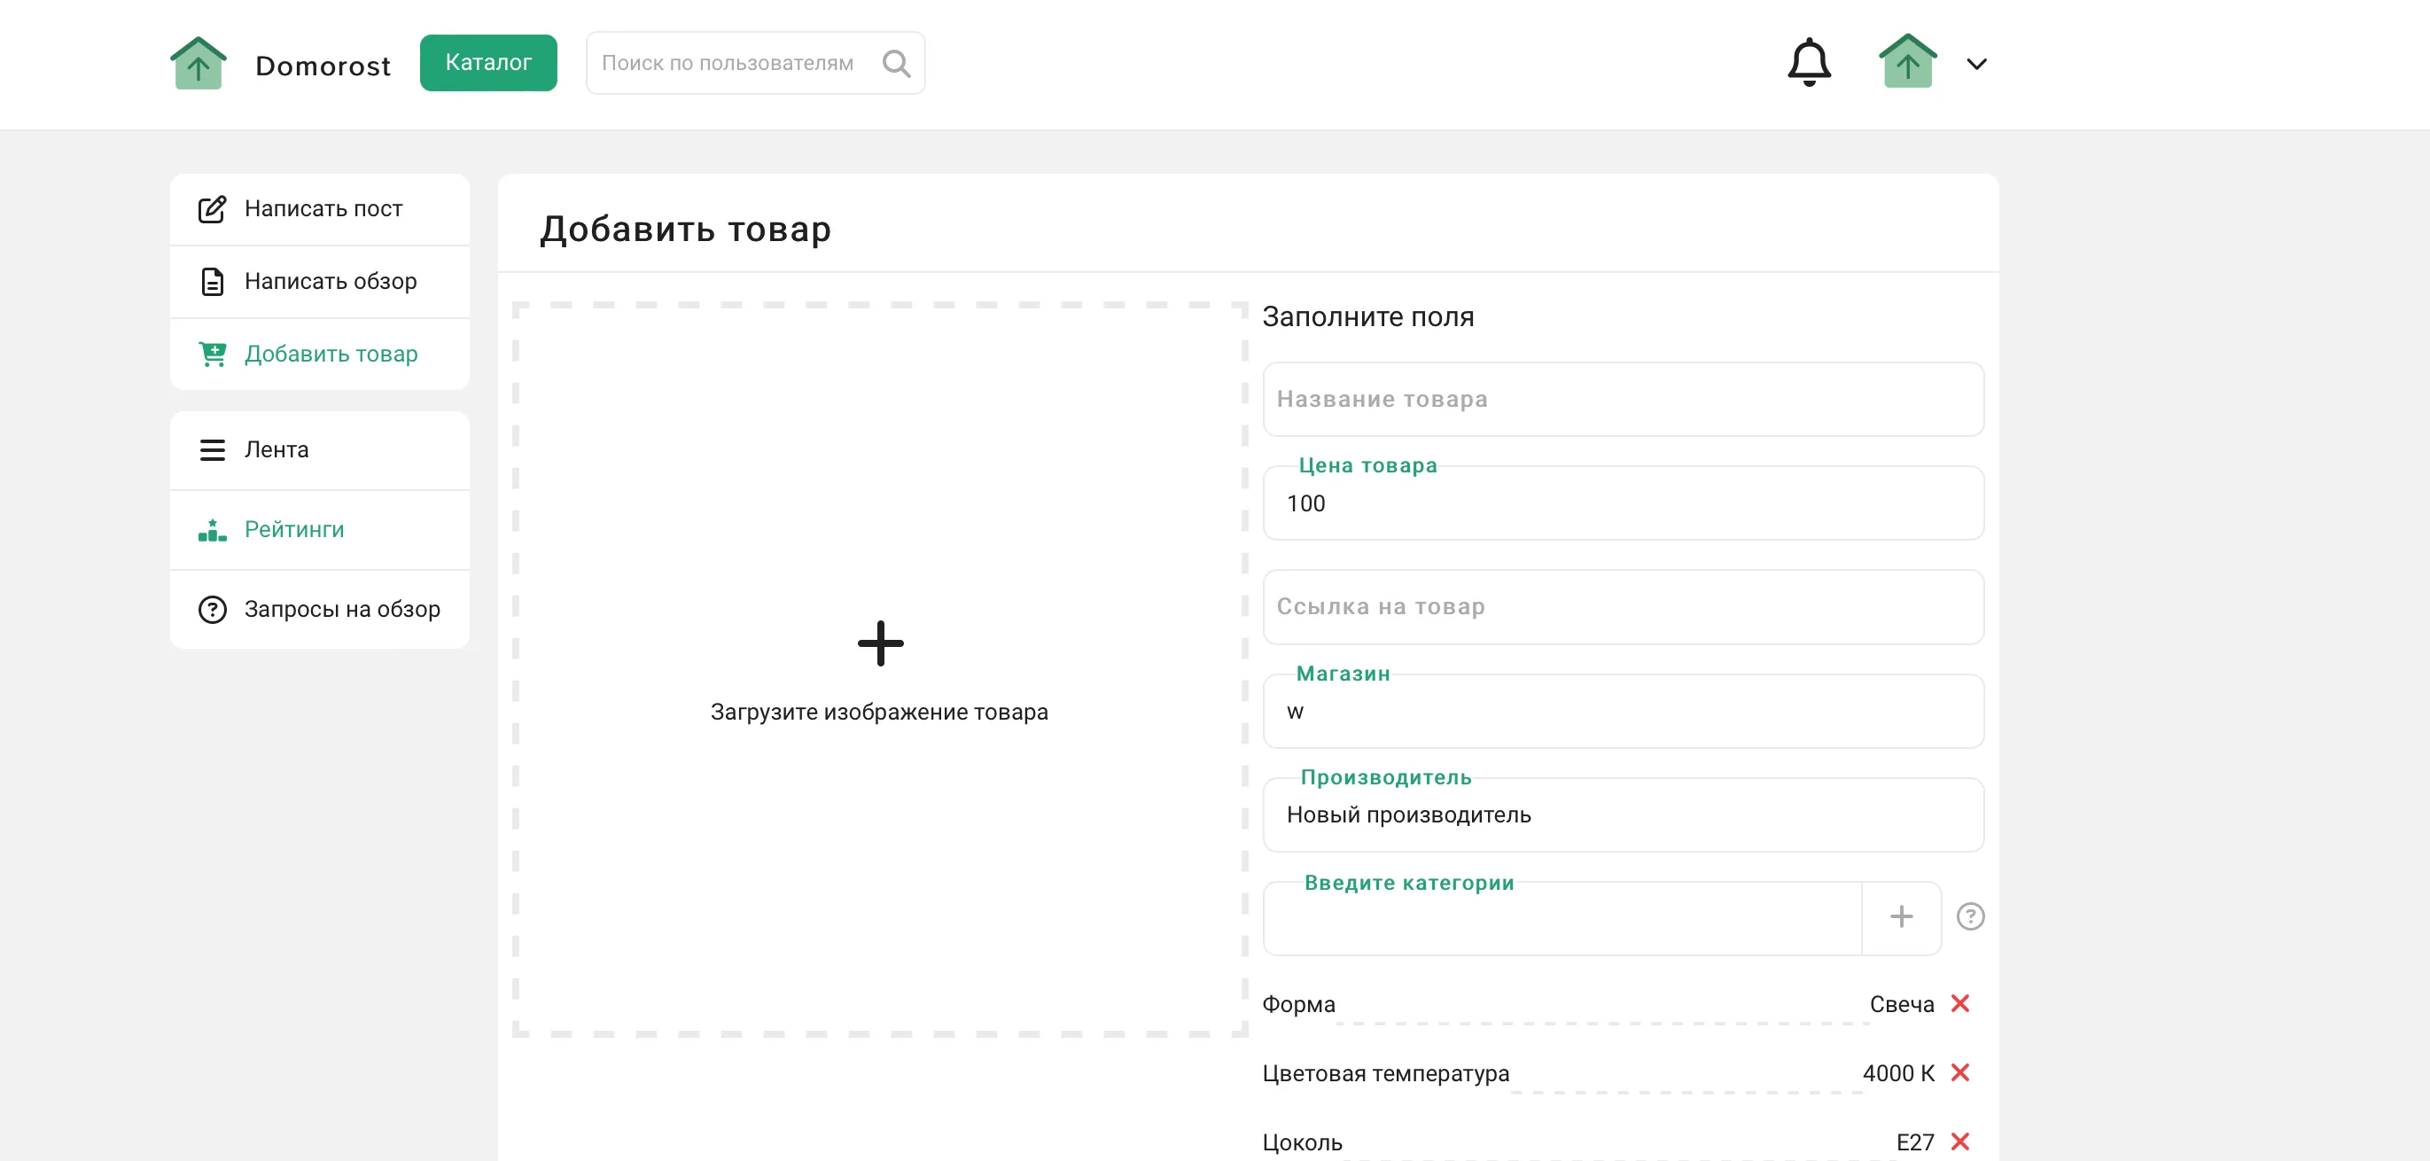The image size is (2430, 1161).
Task: Click the category help question icon
Action: (1970, 916)
